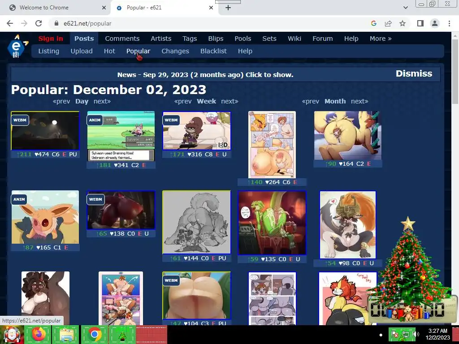Go back with the browser back arrow
The width and height of the screenshot is (459, 344).
10,23
